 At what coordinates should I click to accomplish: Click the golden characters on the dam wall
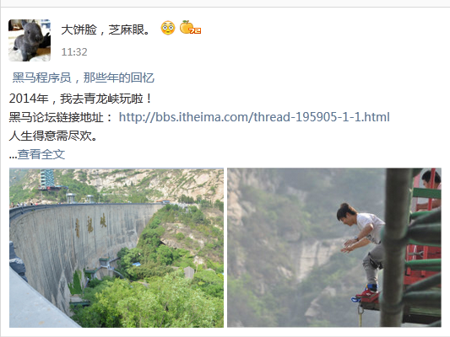coord(90,226)
